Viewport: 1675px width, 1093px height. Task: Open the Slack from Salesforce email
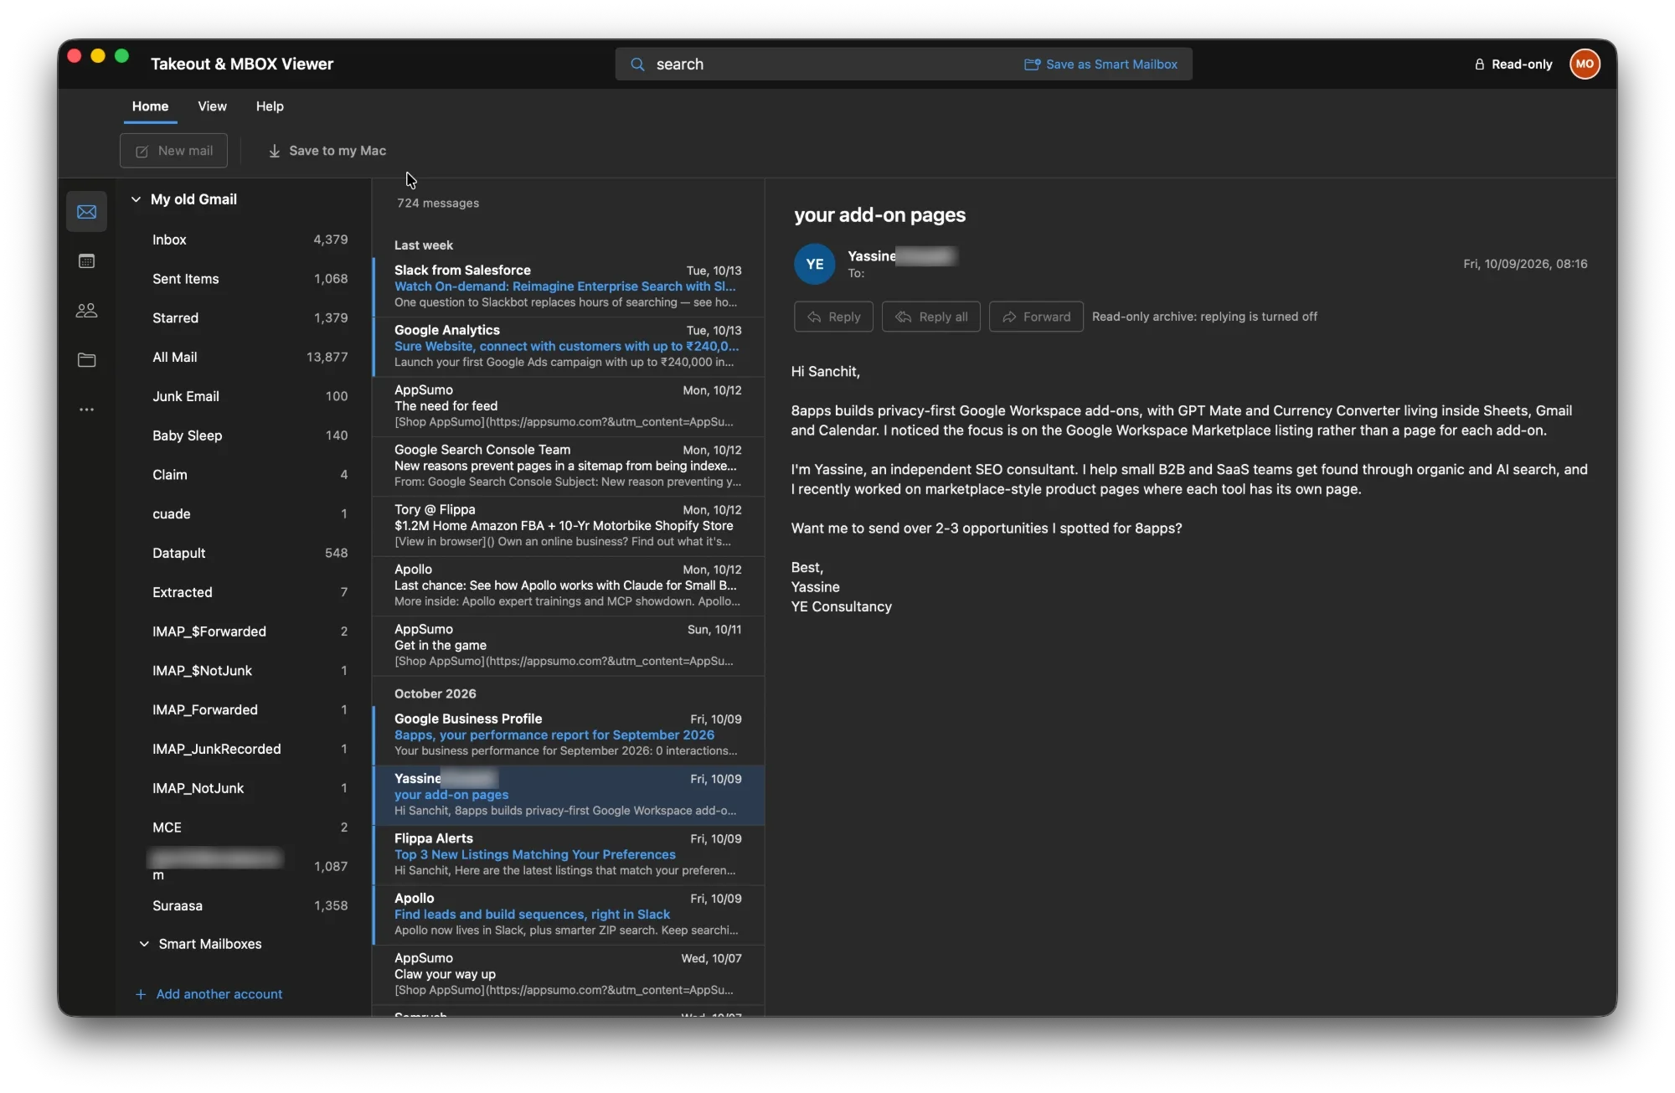[568, 286]
